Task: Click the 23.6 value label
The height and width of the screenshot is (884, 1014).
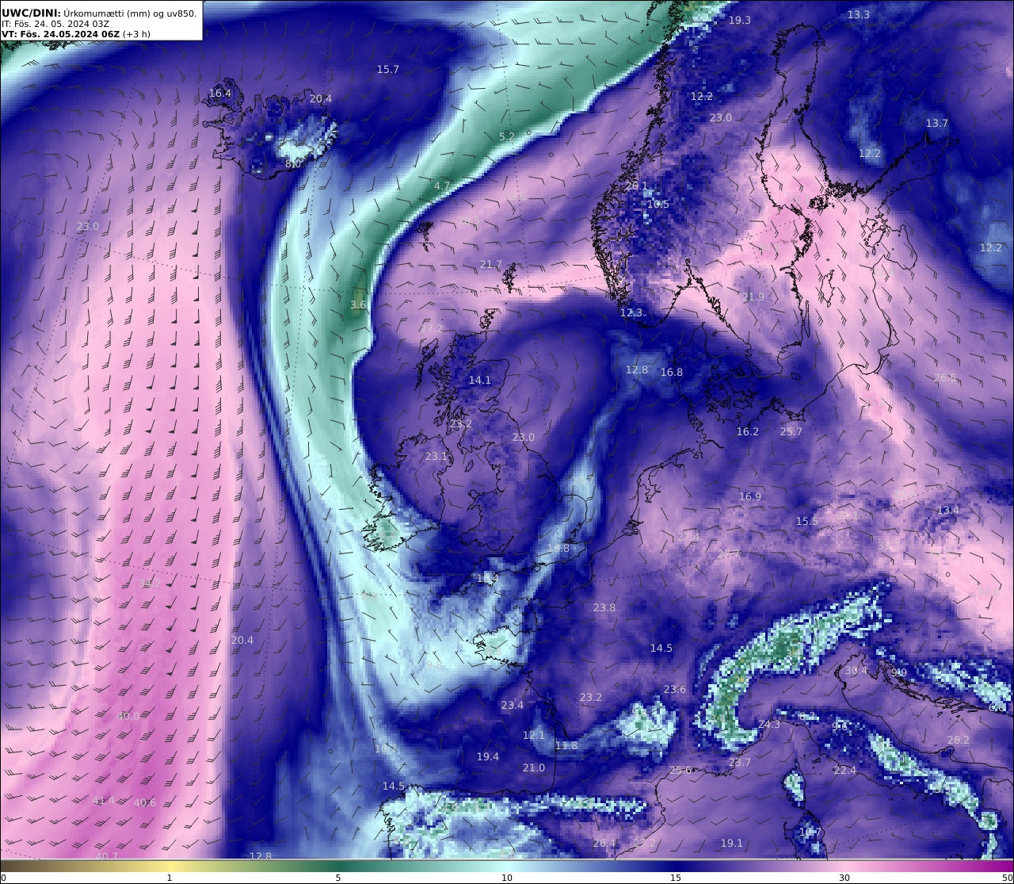Action: click(675, 689)
